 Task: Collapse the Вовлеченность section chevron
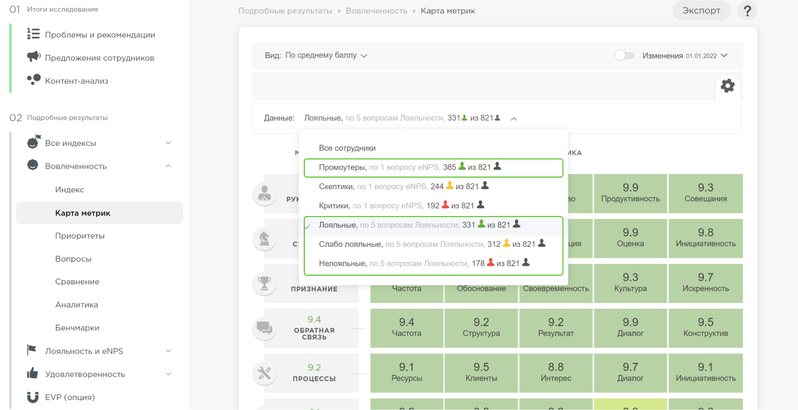coord(168,166)
